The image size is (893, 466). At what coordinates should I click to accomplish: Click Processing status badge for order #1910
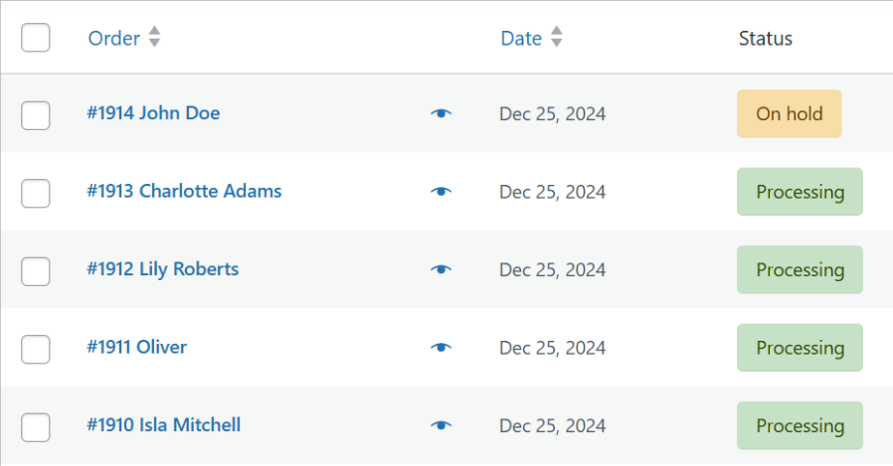[x=800, y=425]
